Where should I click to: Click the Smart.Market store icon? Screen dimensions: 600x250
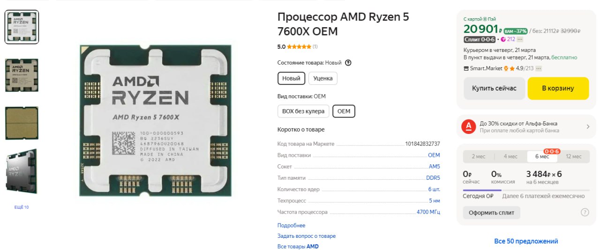pyautogui.click(x=466, y=68)
